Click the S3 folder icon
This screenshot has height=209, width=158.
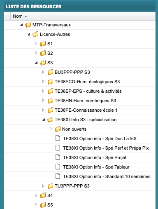(43, 63)
